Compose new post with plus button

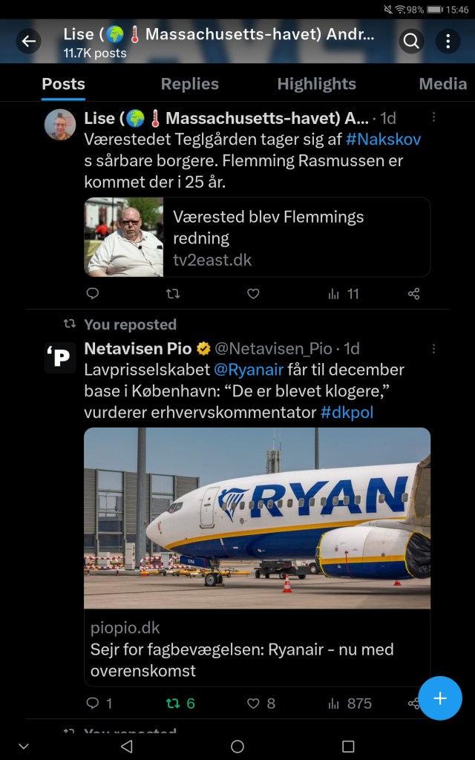(x=440, y=698)
